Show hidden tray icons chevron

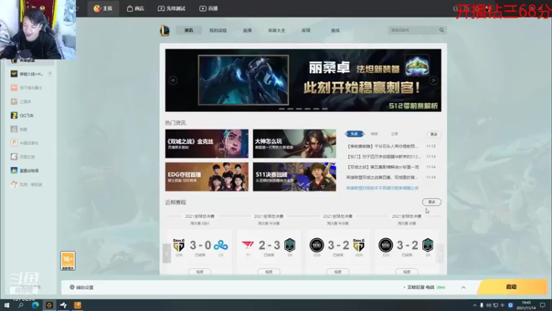475,305
